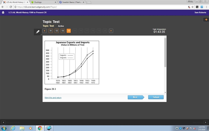Click the Next Activity arrow at bottom
Image resolution: width=209 pixels, height=131 pixels.
coord(206,122)
